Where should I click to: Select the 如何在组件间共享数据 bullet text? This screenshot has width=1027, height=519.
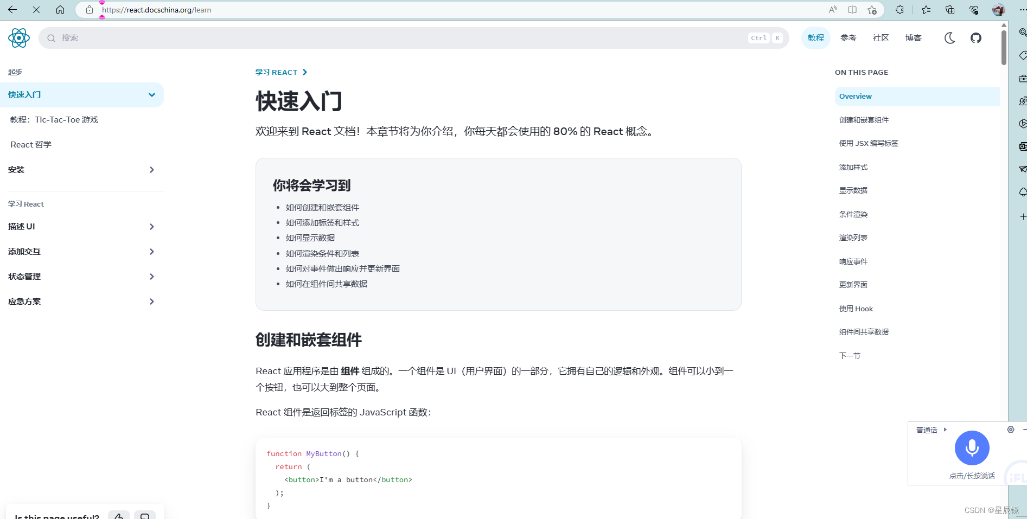point(327,284)
